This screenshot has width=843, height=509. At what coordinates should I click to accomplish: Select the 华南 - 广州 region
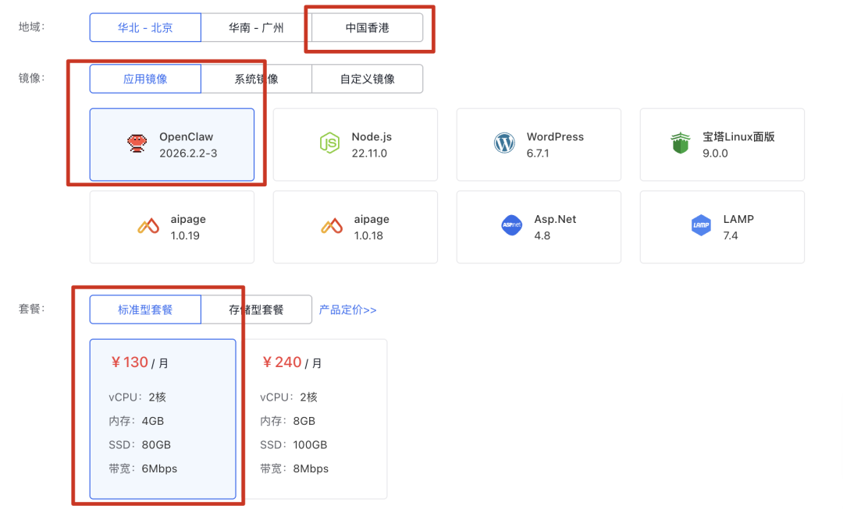[256, 27]
